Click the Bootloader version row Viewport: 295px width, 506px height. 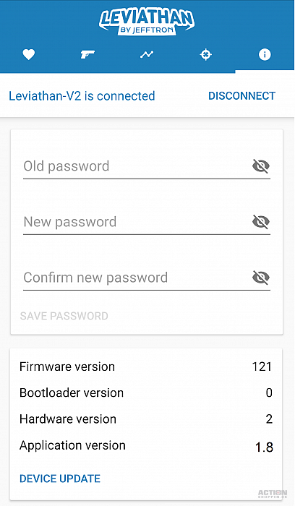tap(146, 393)
